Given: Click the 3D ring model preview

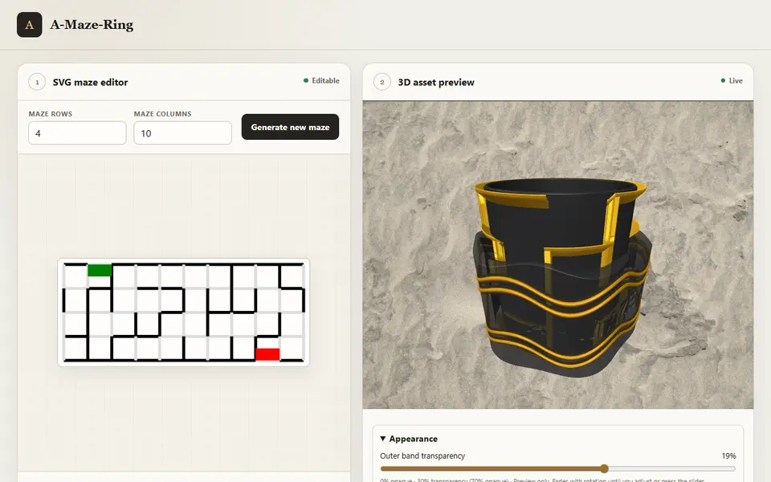Looking at the screenshot, I should pyautogui.click(x=561, y=277).
